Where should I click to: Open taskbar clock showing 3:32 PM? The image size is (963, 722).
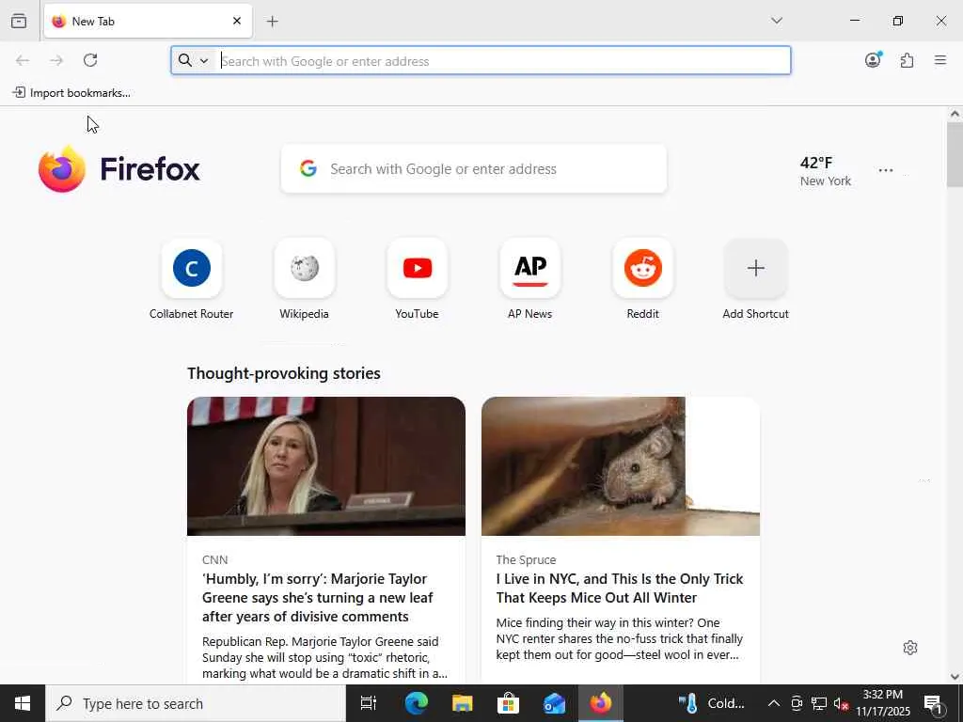coord(883,703)
